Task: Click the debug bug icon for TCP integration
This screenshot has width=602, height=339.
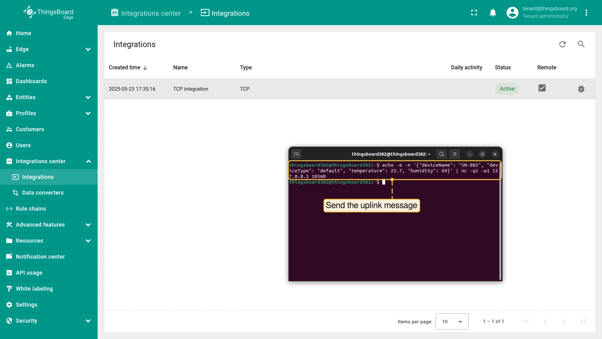Action: point(581,89)
